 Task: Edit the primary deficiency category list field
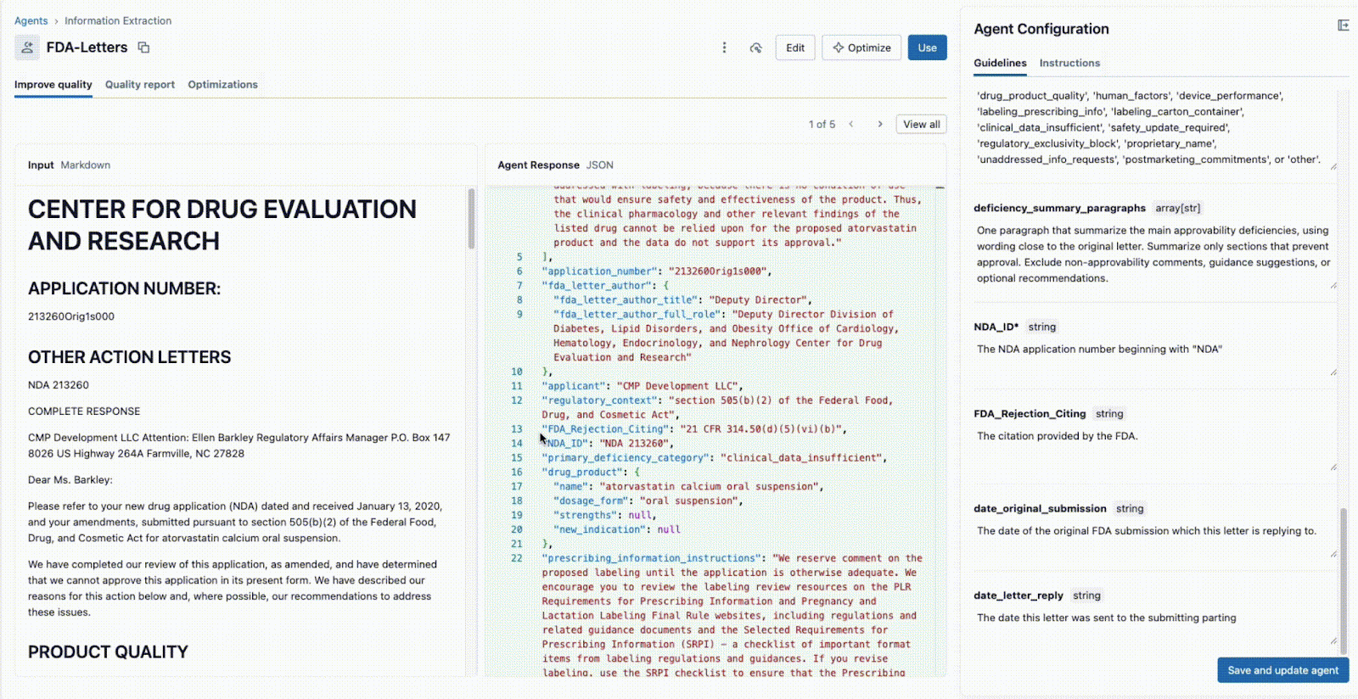click(1154, 128)
